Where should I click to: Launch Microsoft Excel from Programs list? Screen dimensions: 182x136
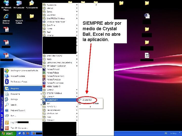[x=60, y=73]
